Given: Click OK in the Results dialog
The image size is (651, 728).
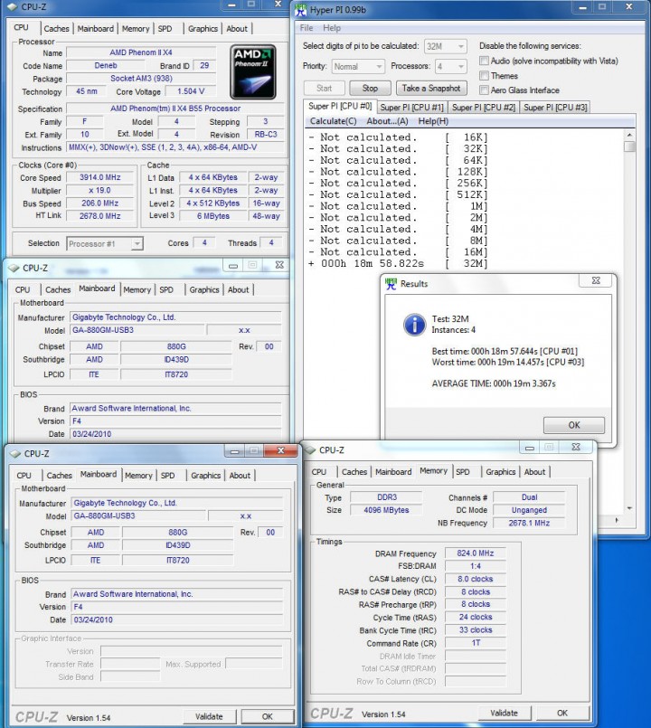Looking at the screenshot, I should pyautogui.click(x=574, y=425).
